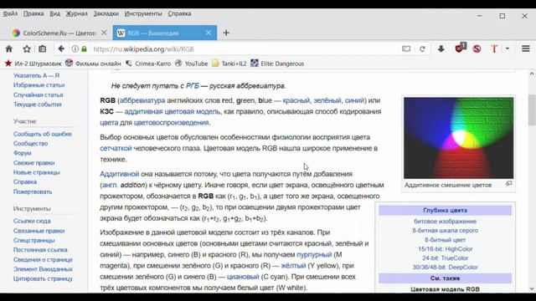Click the red extension icon with badge
536x301 pixels.
pos(460,48)
